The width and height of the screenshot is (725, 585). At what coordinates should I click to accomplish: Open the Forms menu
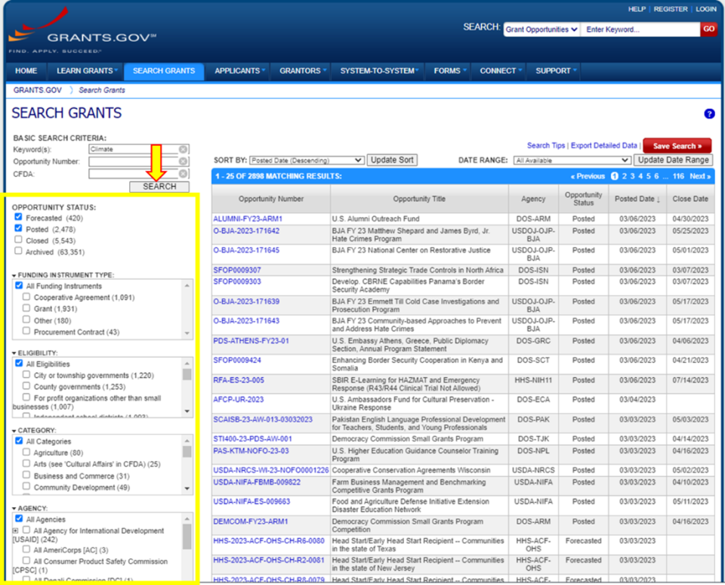tap(449, 71)
